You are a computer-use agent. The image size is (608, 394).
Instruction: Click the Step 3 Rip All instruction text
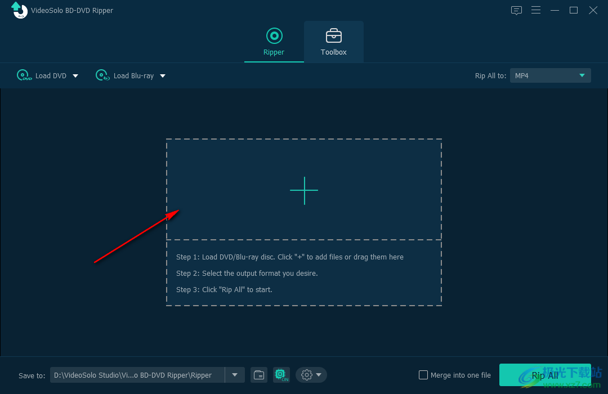tap(224, 290)
